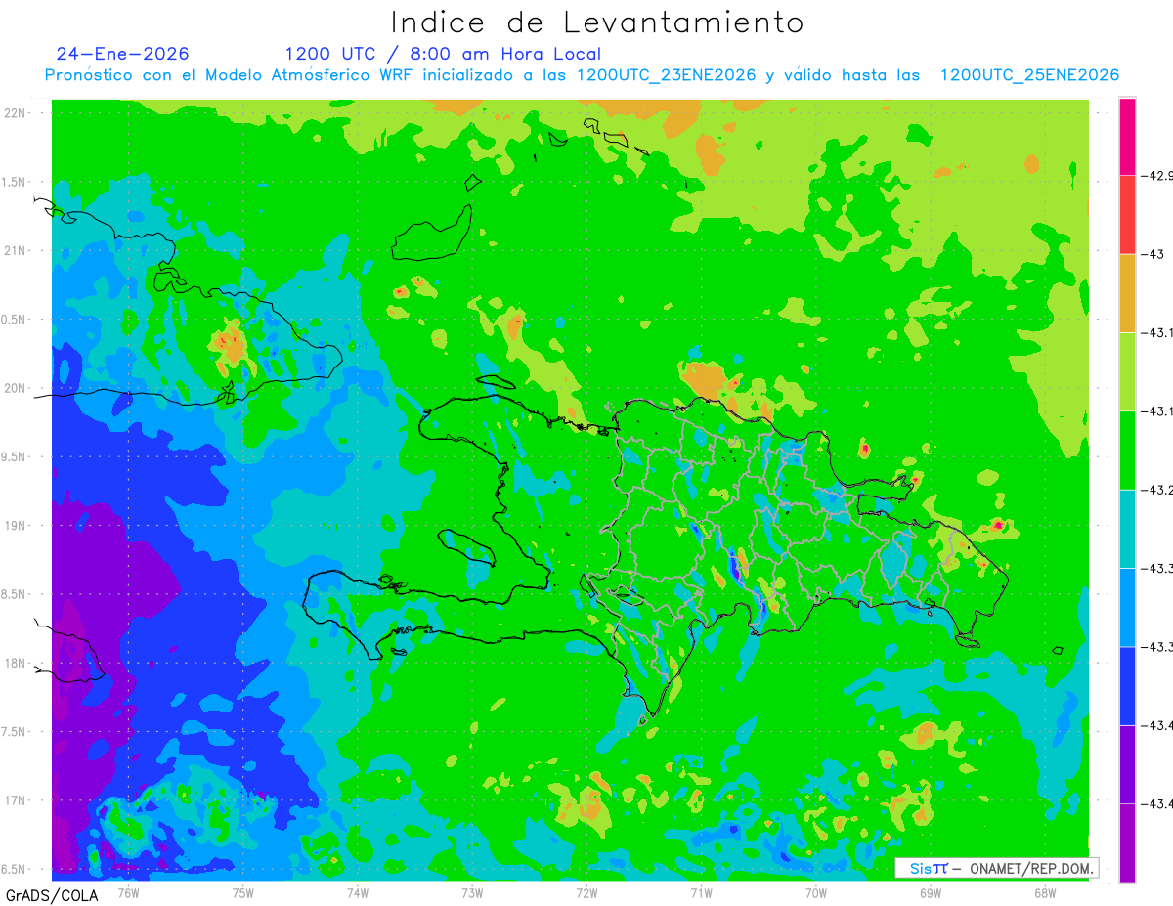1173x906 pixels.
Task: Click the -43.2 legend value
Action: pos(1157,490)
